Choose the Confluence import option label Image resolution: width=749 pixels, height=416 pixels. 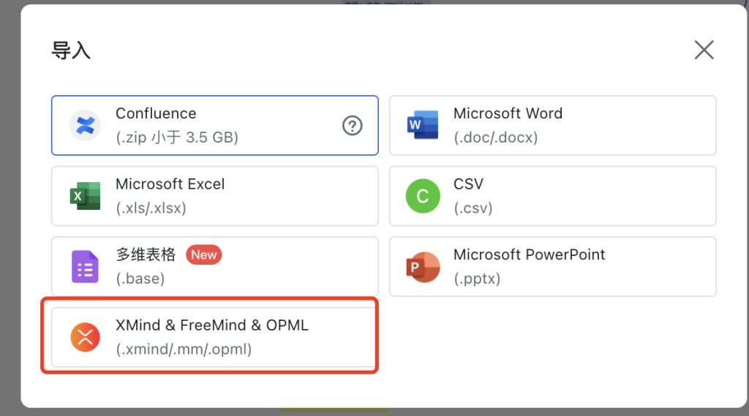tap(156, 113)
